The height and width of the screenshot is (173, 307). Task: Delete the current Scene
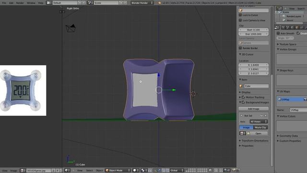click(x=125, y=3)
